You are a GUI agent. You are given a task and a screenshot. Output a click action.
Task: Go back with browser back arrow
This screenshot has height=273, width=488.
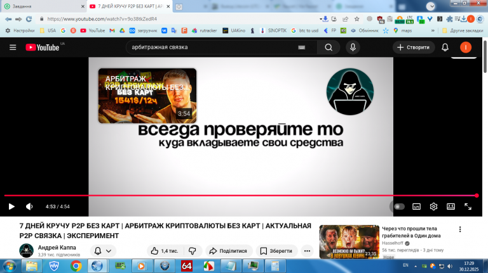pos(8,19)
